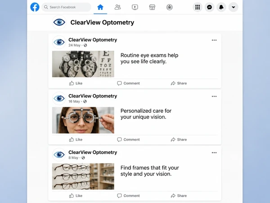Like the personalized care post
270x203 pixels.
(x=76, y=139)
